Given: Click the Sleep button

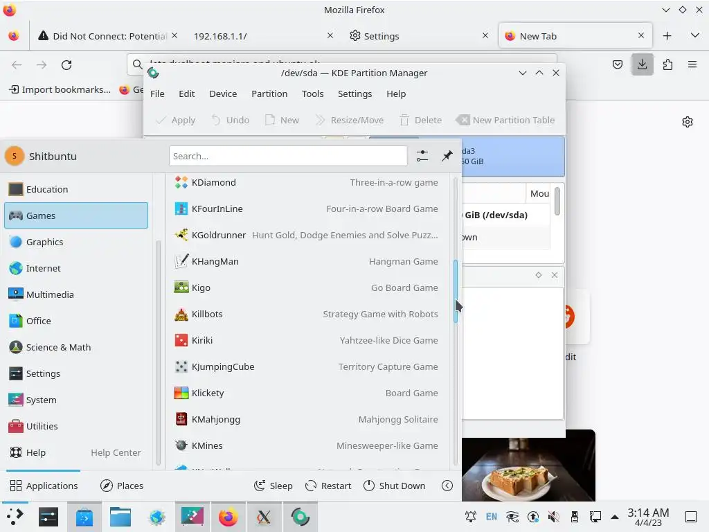Looking at the screenshot, I should [273, 486].
